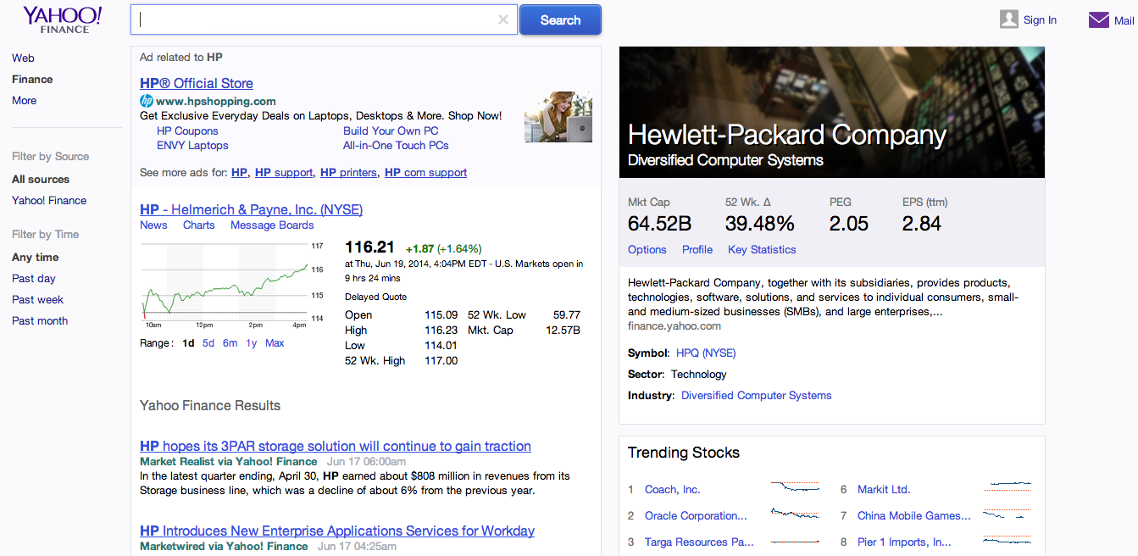
Task: Click the HP logo icon beside hpshopping.com
Action: point(147,101)
